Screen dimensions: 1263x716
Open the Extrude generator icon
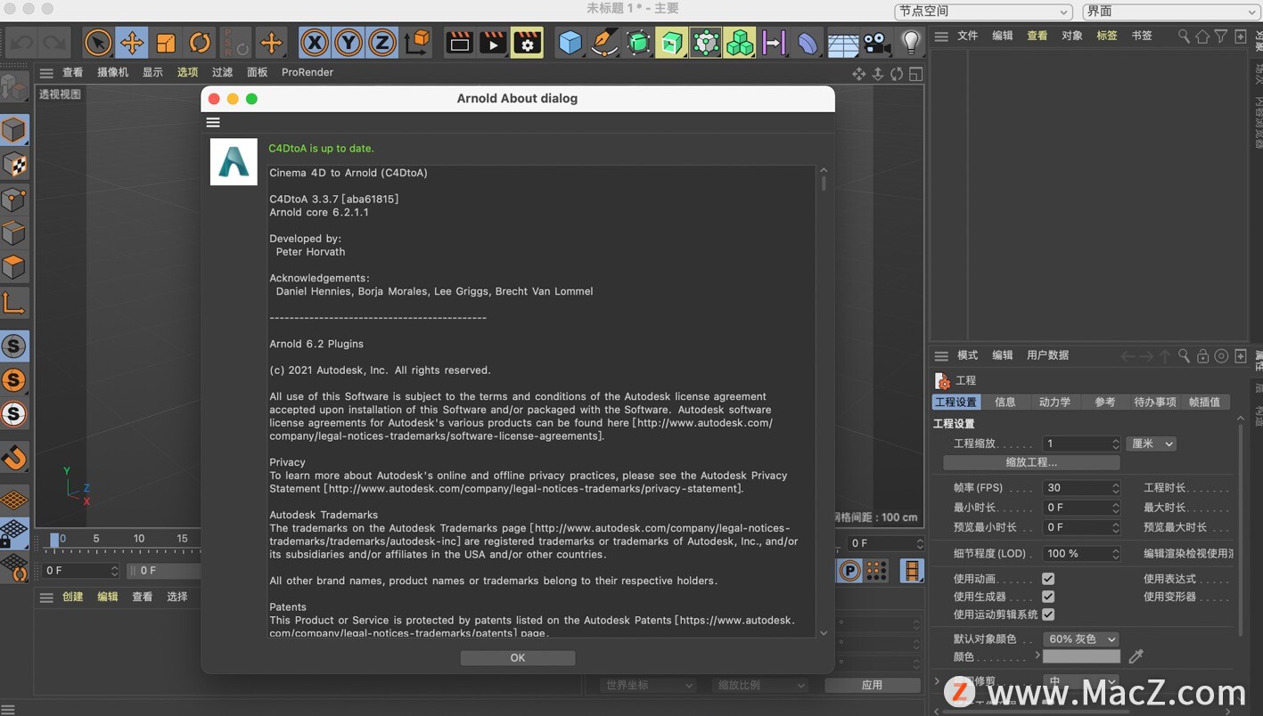click(x=672, y=42)
